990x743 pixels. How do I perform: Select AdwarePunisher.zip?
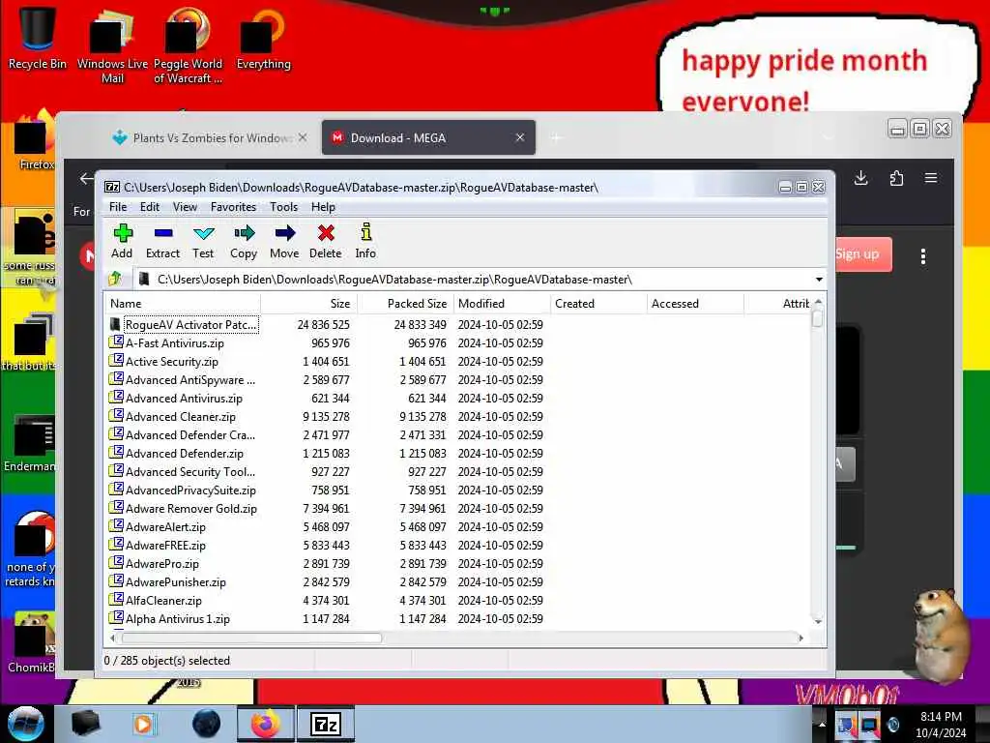[x=176, y=581]
